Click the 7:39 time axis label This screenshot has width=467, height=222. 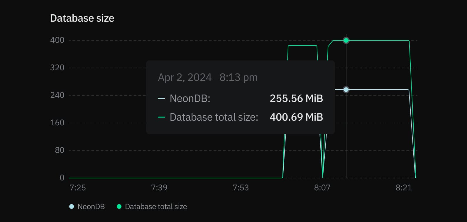159,187
